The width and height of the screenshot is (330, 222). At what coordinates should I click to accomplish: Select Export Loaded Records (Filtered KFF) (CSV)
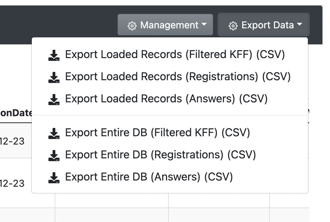pyautogui.click(x=169, y=55)
